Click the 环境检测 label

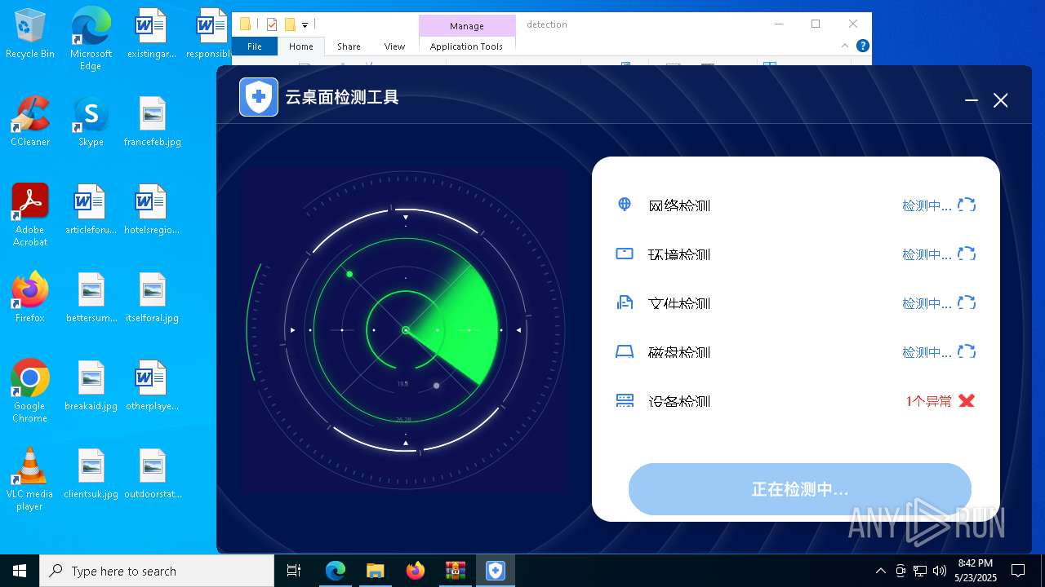679,254
